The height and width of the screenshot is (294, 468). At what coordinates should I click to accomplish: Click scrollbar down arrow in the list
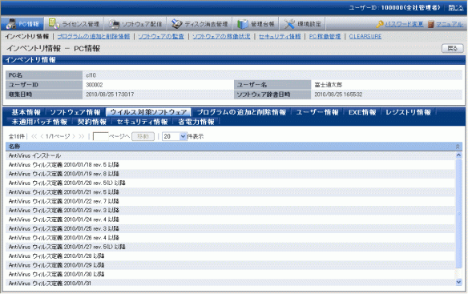coord(458,282)
